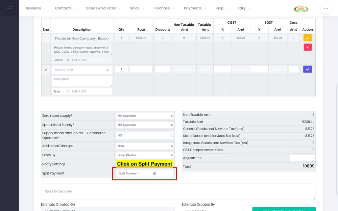Click the yellow edit pencil icon
This screenshot has height=211, width=338.
click(307, 38)
